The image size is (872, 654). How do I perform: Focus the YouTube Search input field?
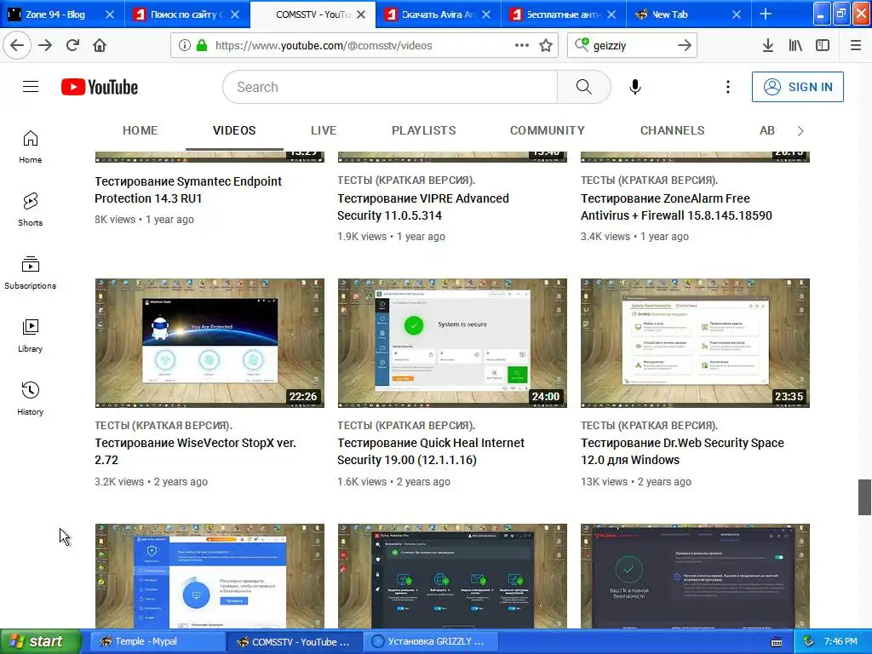pyautogui.click(x=390, y=87)
